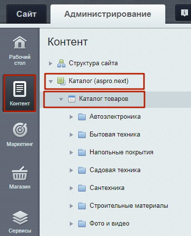The image size is (191, 236).
Task: Click the Структура сайта hierarchy icon
Action: [61, 63]
